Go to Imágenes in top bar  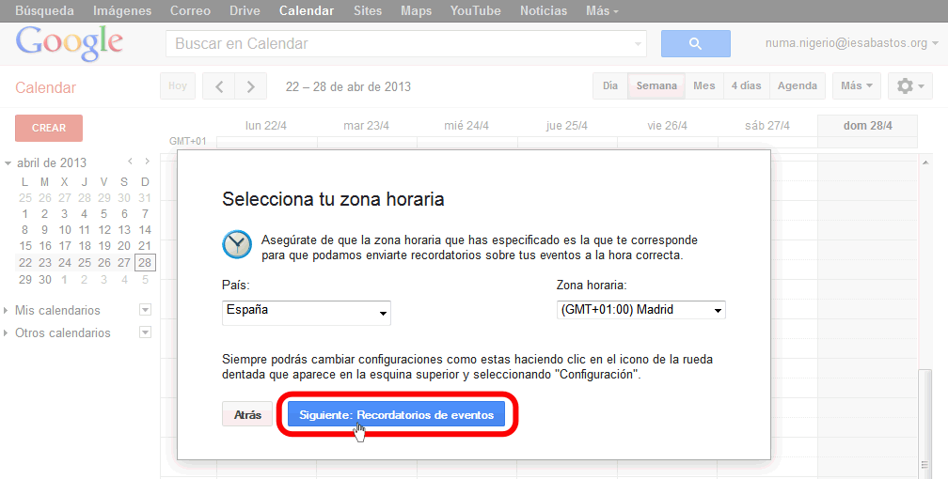(122, 11)
